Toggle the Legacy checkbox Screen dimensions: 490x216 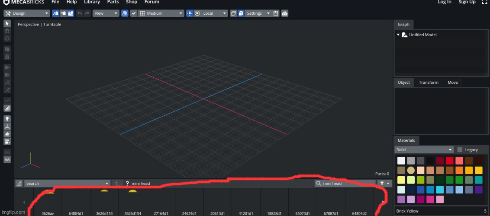(460, 149)
